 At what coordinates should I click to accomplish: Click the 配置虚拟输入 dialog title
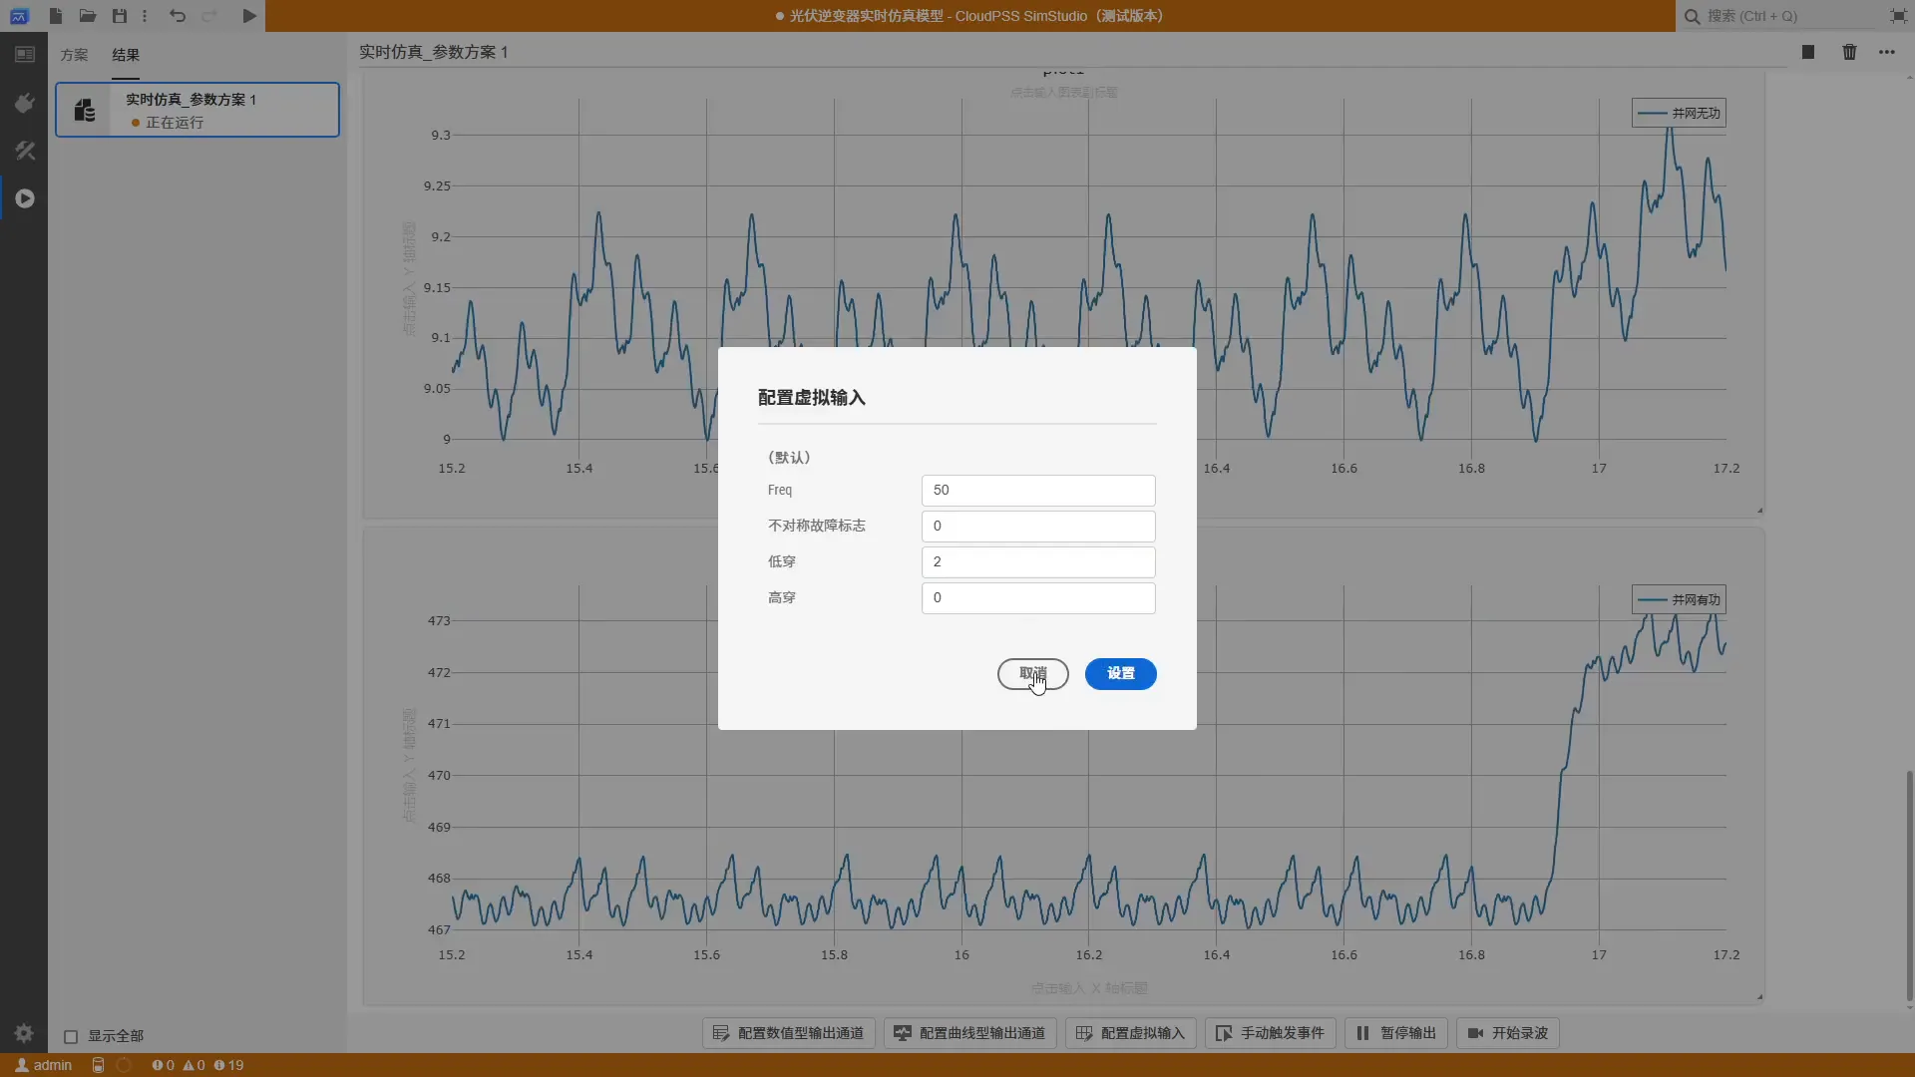(812, 398)
